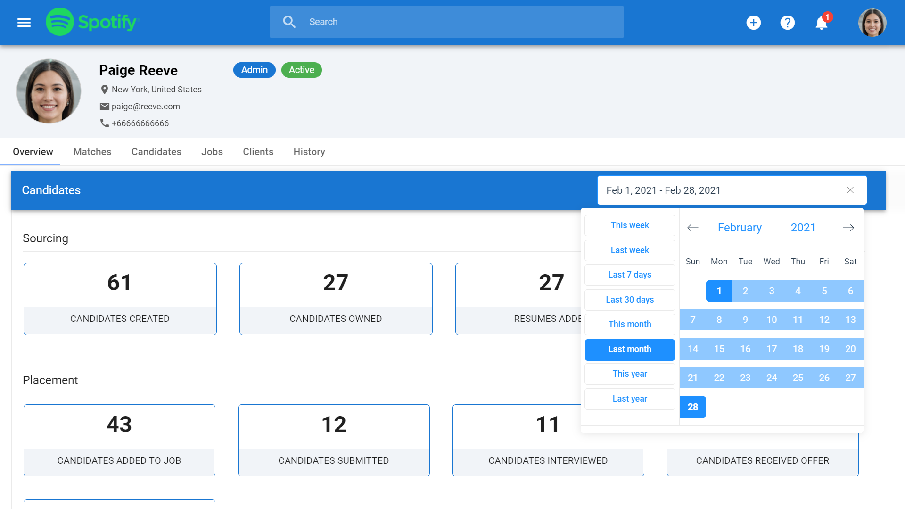905x509 pixels.
Task: Go to next month using the right arrow
Action: [848, 228]
